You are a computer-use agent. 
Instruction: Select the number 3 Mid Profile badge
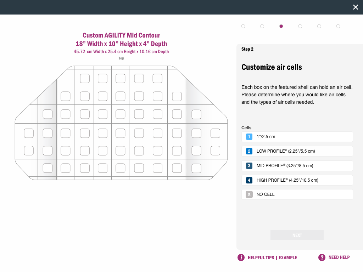pyautogui.click(x=249, y=166)
